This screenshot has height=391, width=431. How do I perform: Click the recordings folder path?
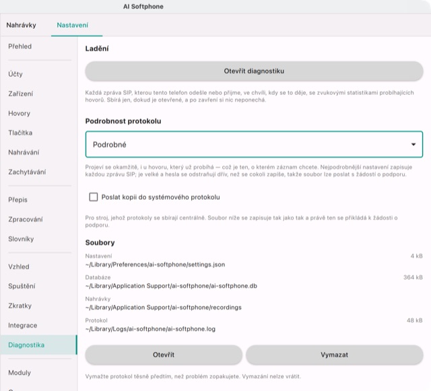(164, 308)
